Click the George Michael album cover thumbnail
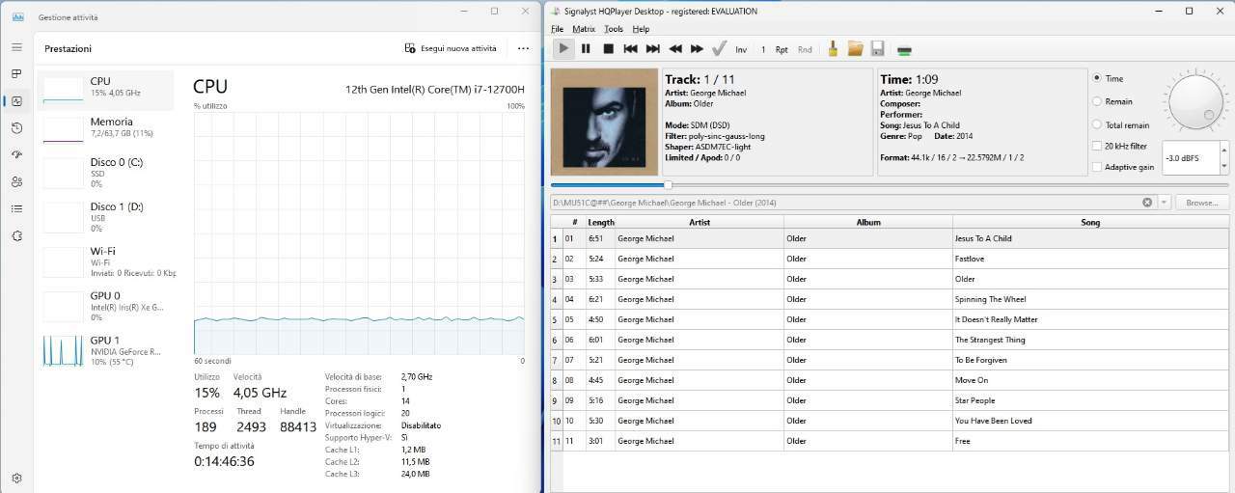The image size is (1235, 493). point(604,123)
